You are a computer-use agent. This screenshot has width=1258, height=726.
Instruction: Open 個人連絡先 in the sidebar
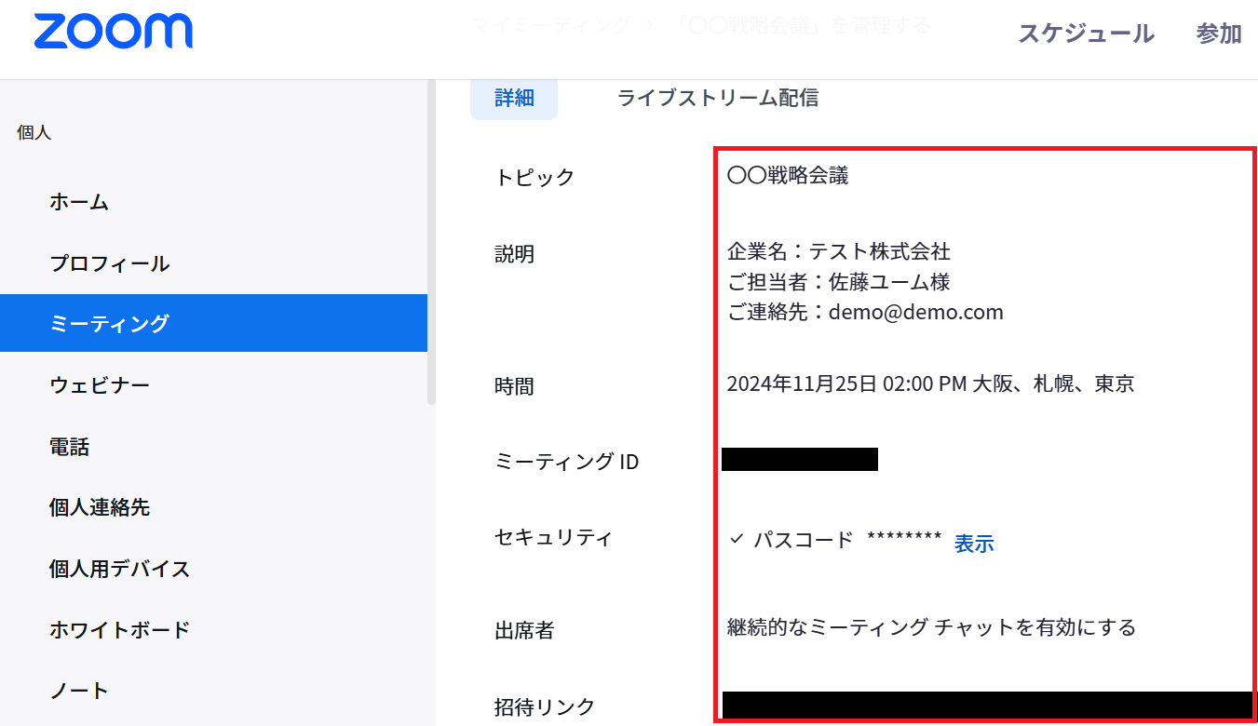[100, 507]
